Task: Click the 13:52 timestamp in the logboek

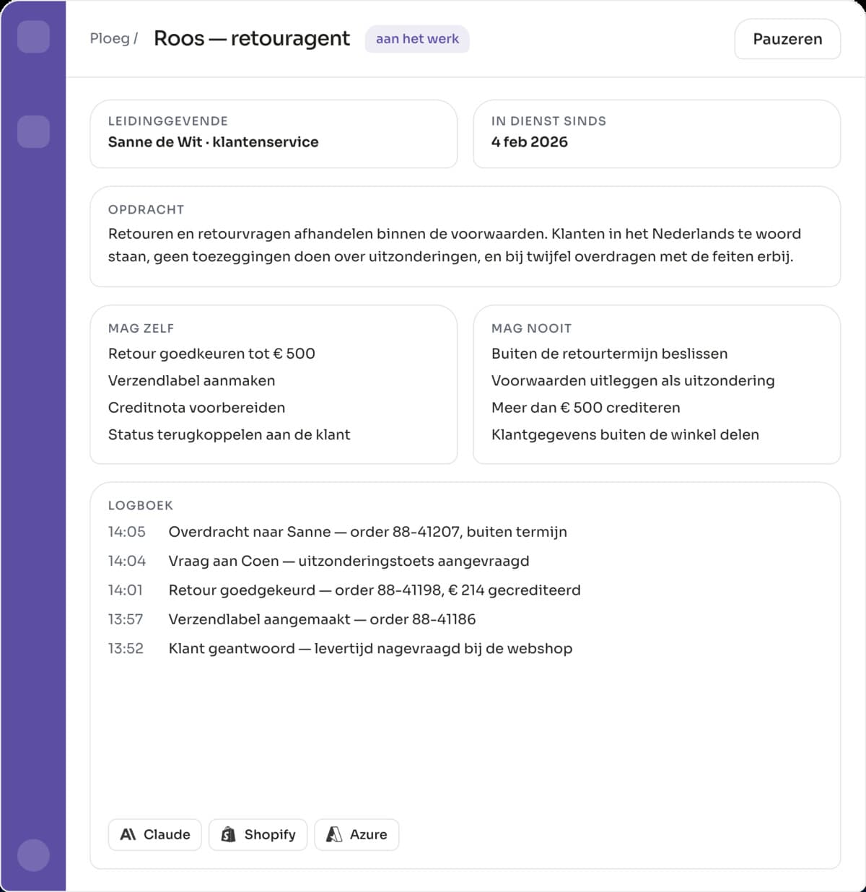Action: [126, 648]
